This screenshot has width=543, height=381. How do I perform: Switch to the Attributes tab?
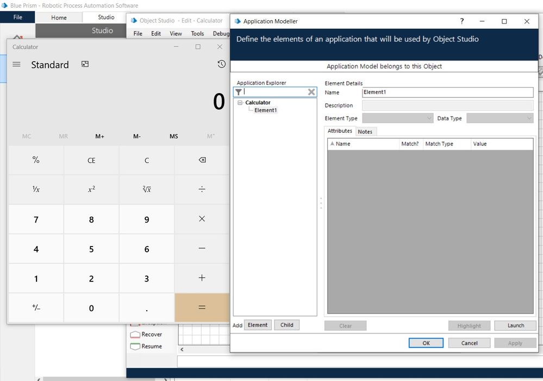(x=340, y=131)
